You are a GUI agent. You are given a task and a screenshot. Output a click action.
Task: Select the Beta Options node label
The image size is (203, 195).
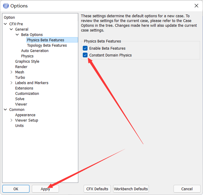pyautogui.click(x=32, y=35)
